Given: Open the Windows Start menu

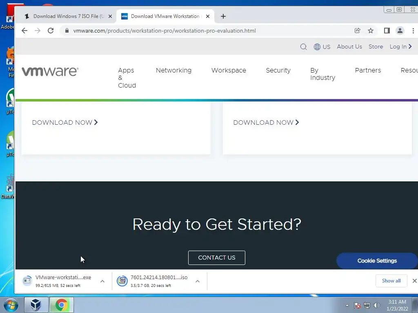Looking at the screenshot, I should pyautogui.click(x=11, y=305).
